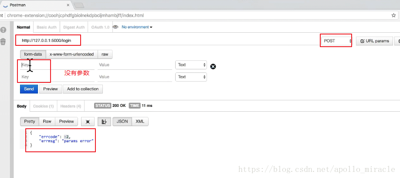The image size is (400, 178).
Task: Click the browser address bar URL
Action: [x=75, y=15]
